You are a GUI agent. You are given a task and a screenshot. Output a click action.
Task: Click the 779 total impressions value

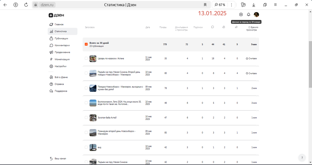pyautogui.click(x=165, y=45)
